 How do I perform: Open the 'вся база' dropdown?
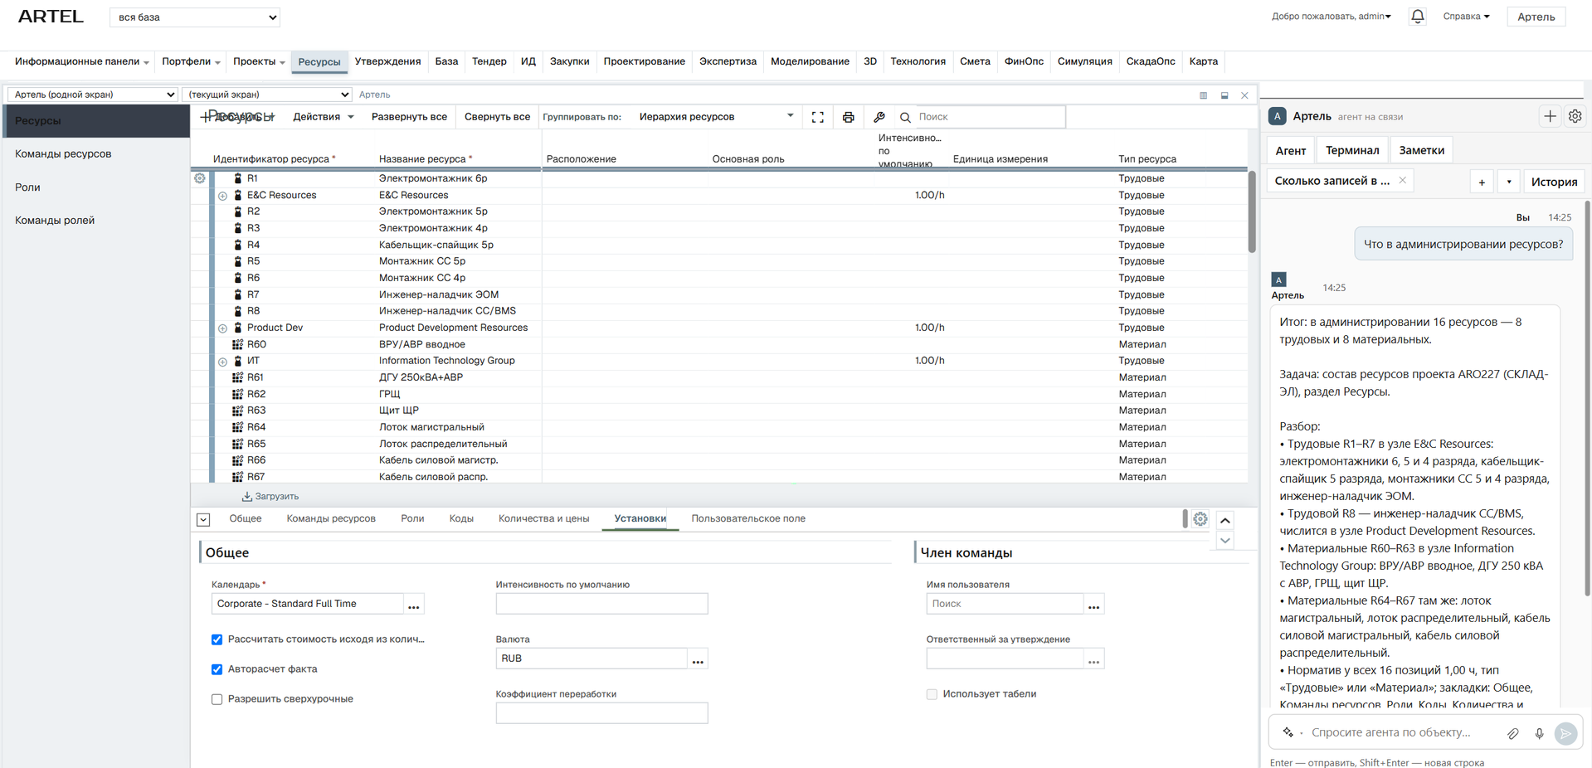point(195,17)
